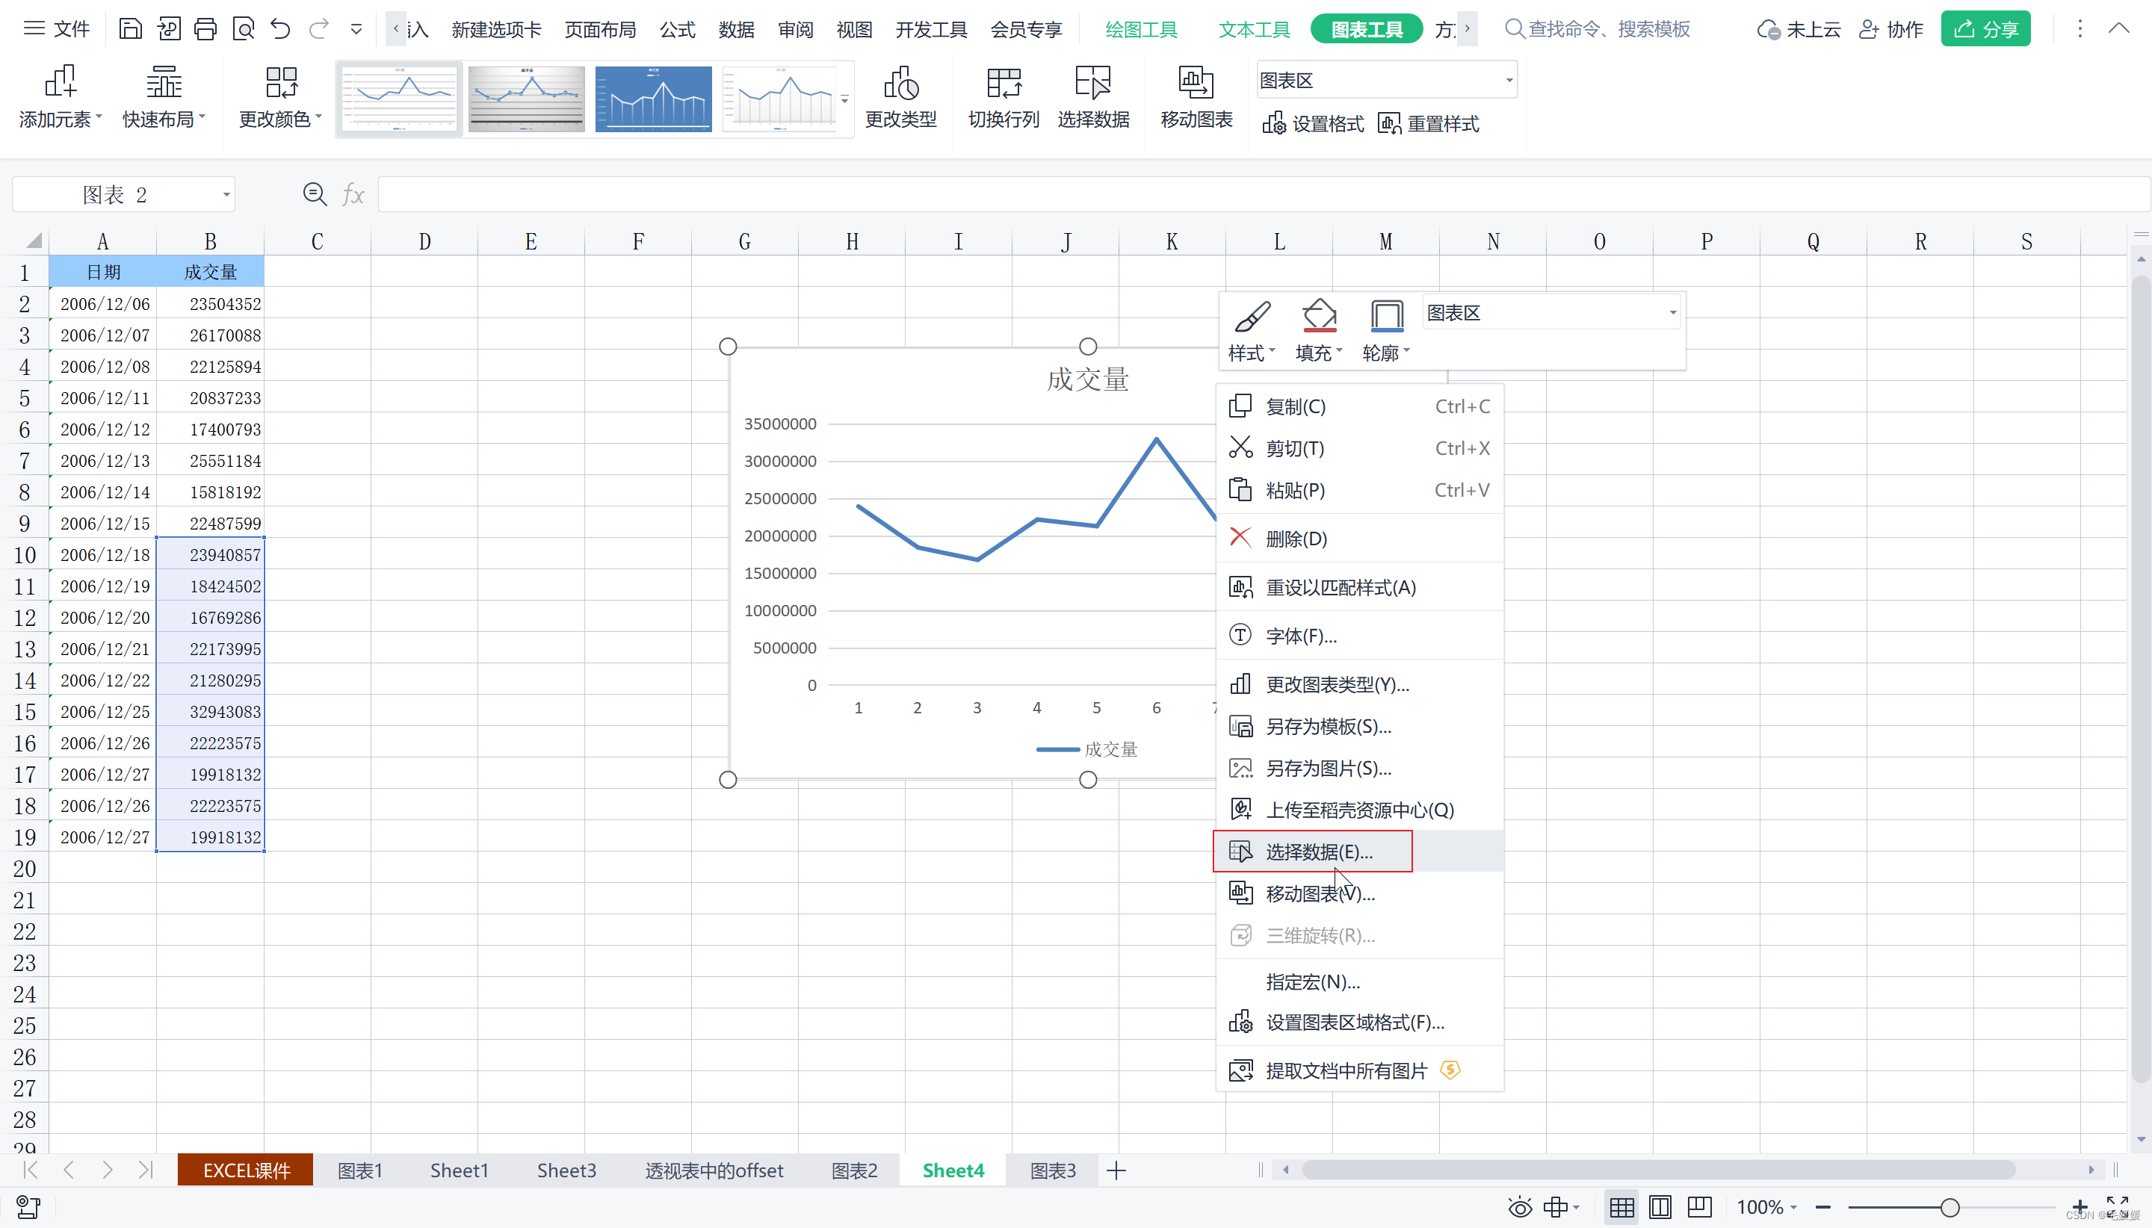Choose 另存为图片(S)... from context menu
This screenshot has width=2152, height=1228.
coord(1359,768)
